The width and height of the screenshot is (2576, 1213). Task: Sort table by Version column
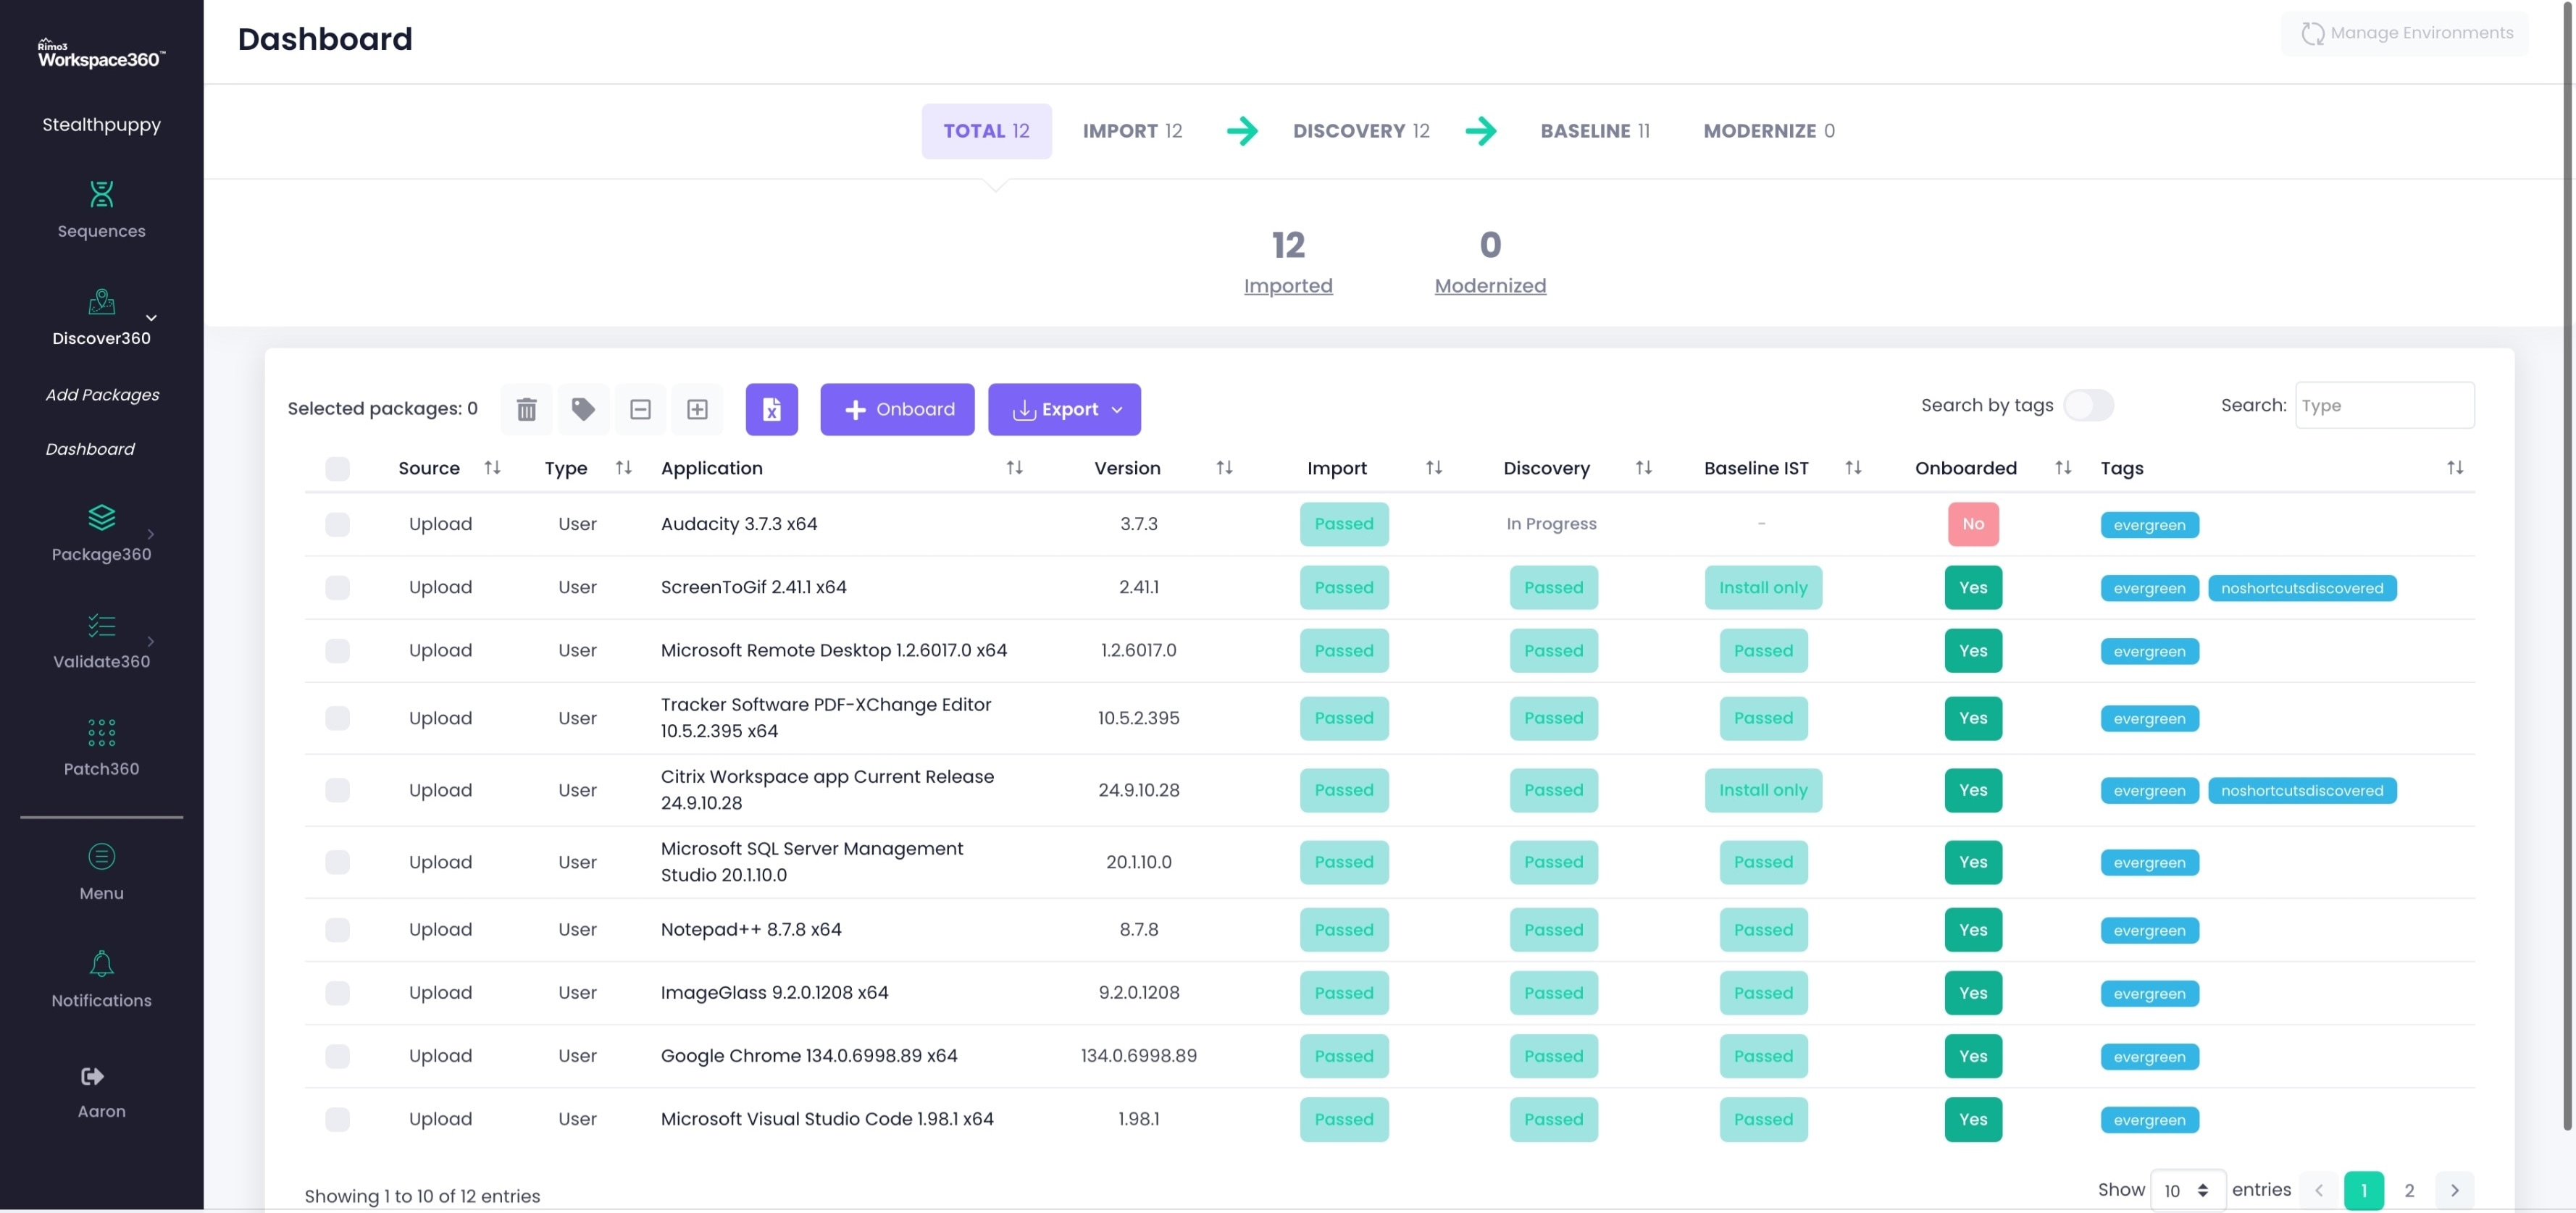click(x=1224, y=468)
